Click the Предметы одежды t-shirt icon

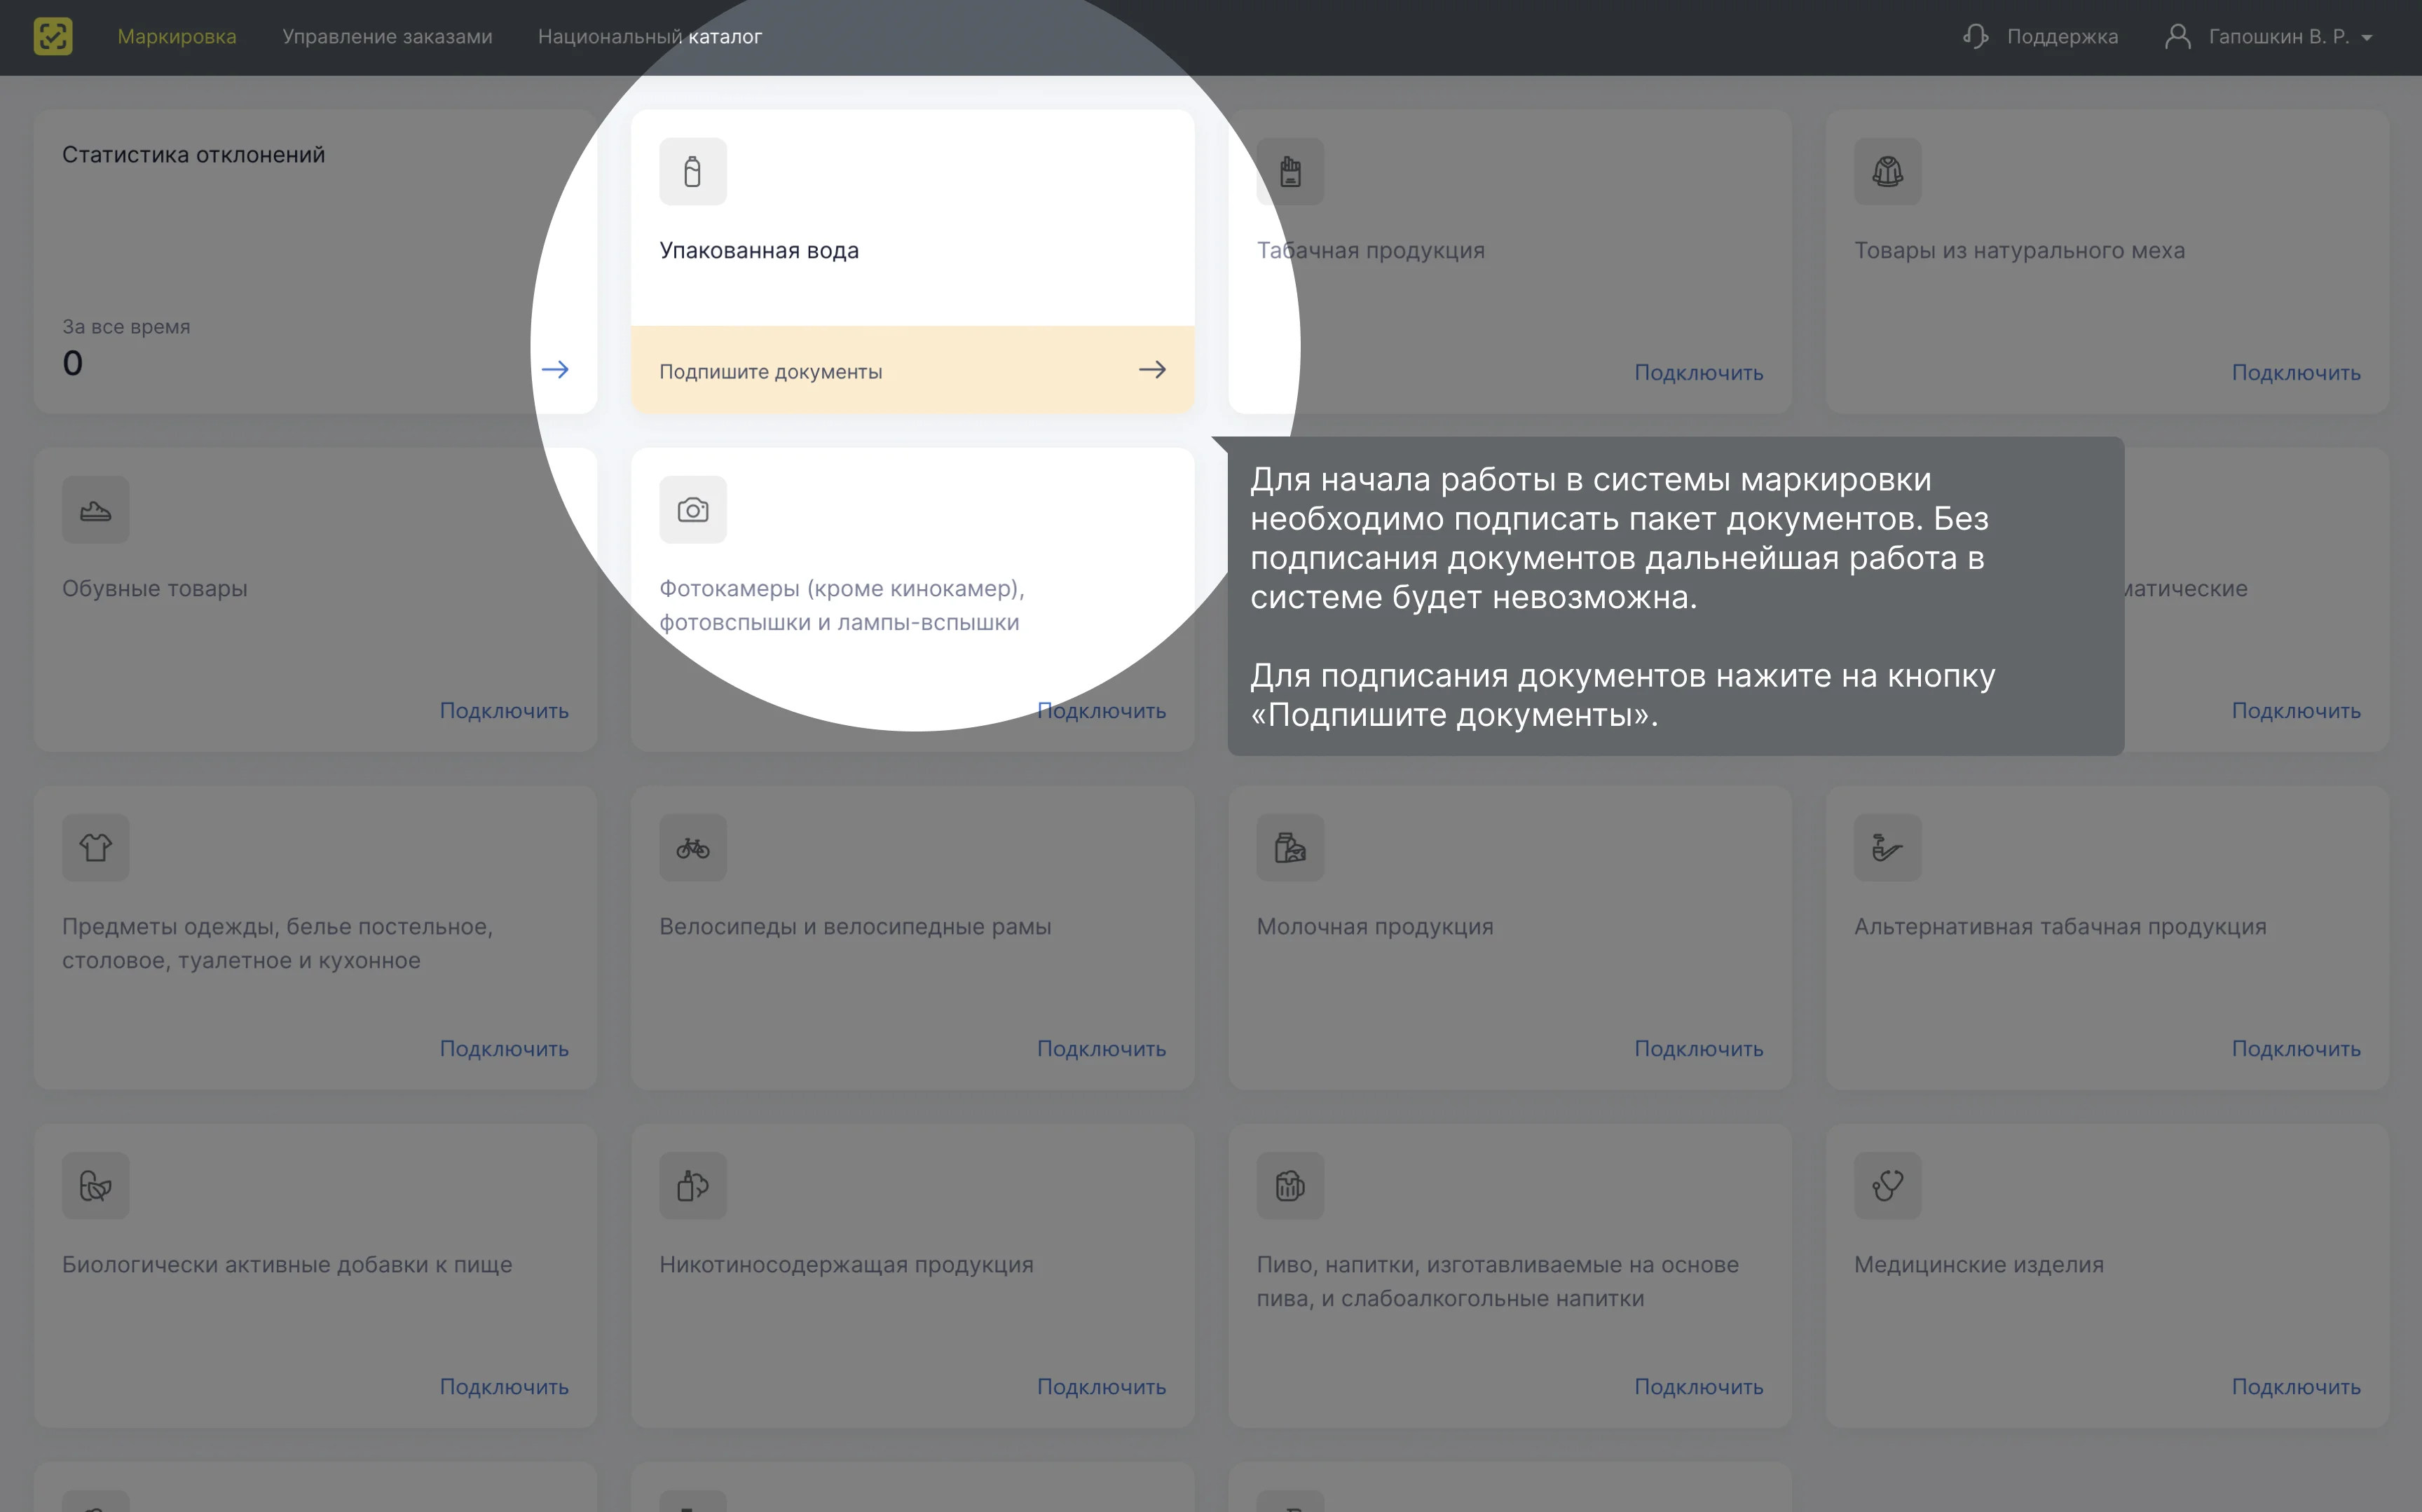click(x=96, y=848)
